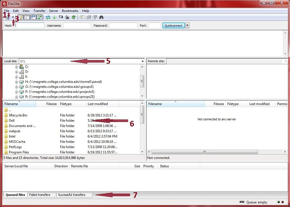The image size is (290, 207).
Task: Expand the C: drive tree node
Action: coord(16,67)
